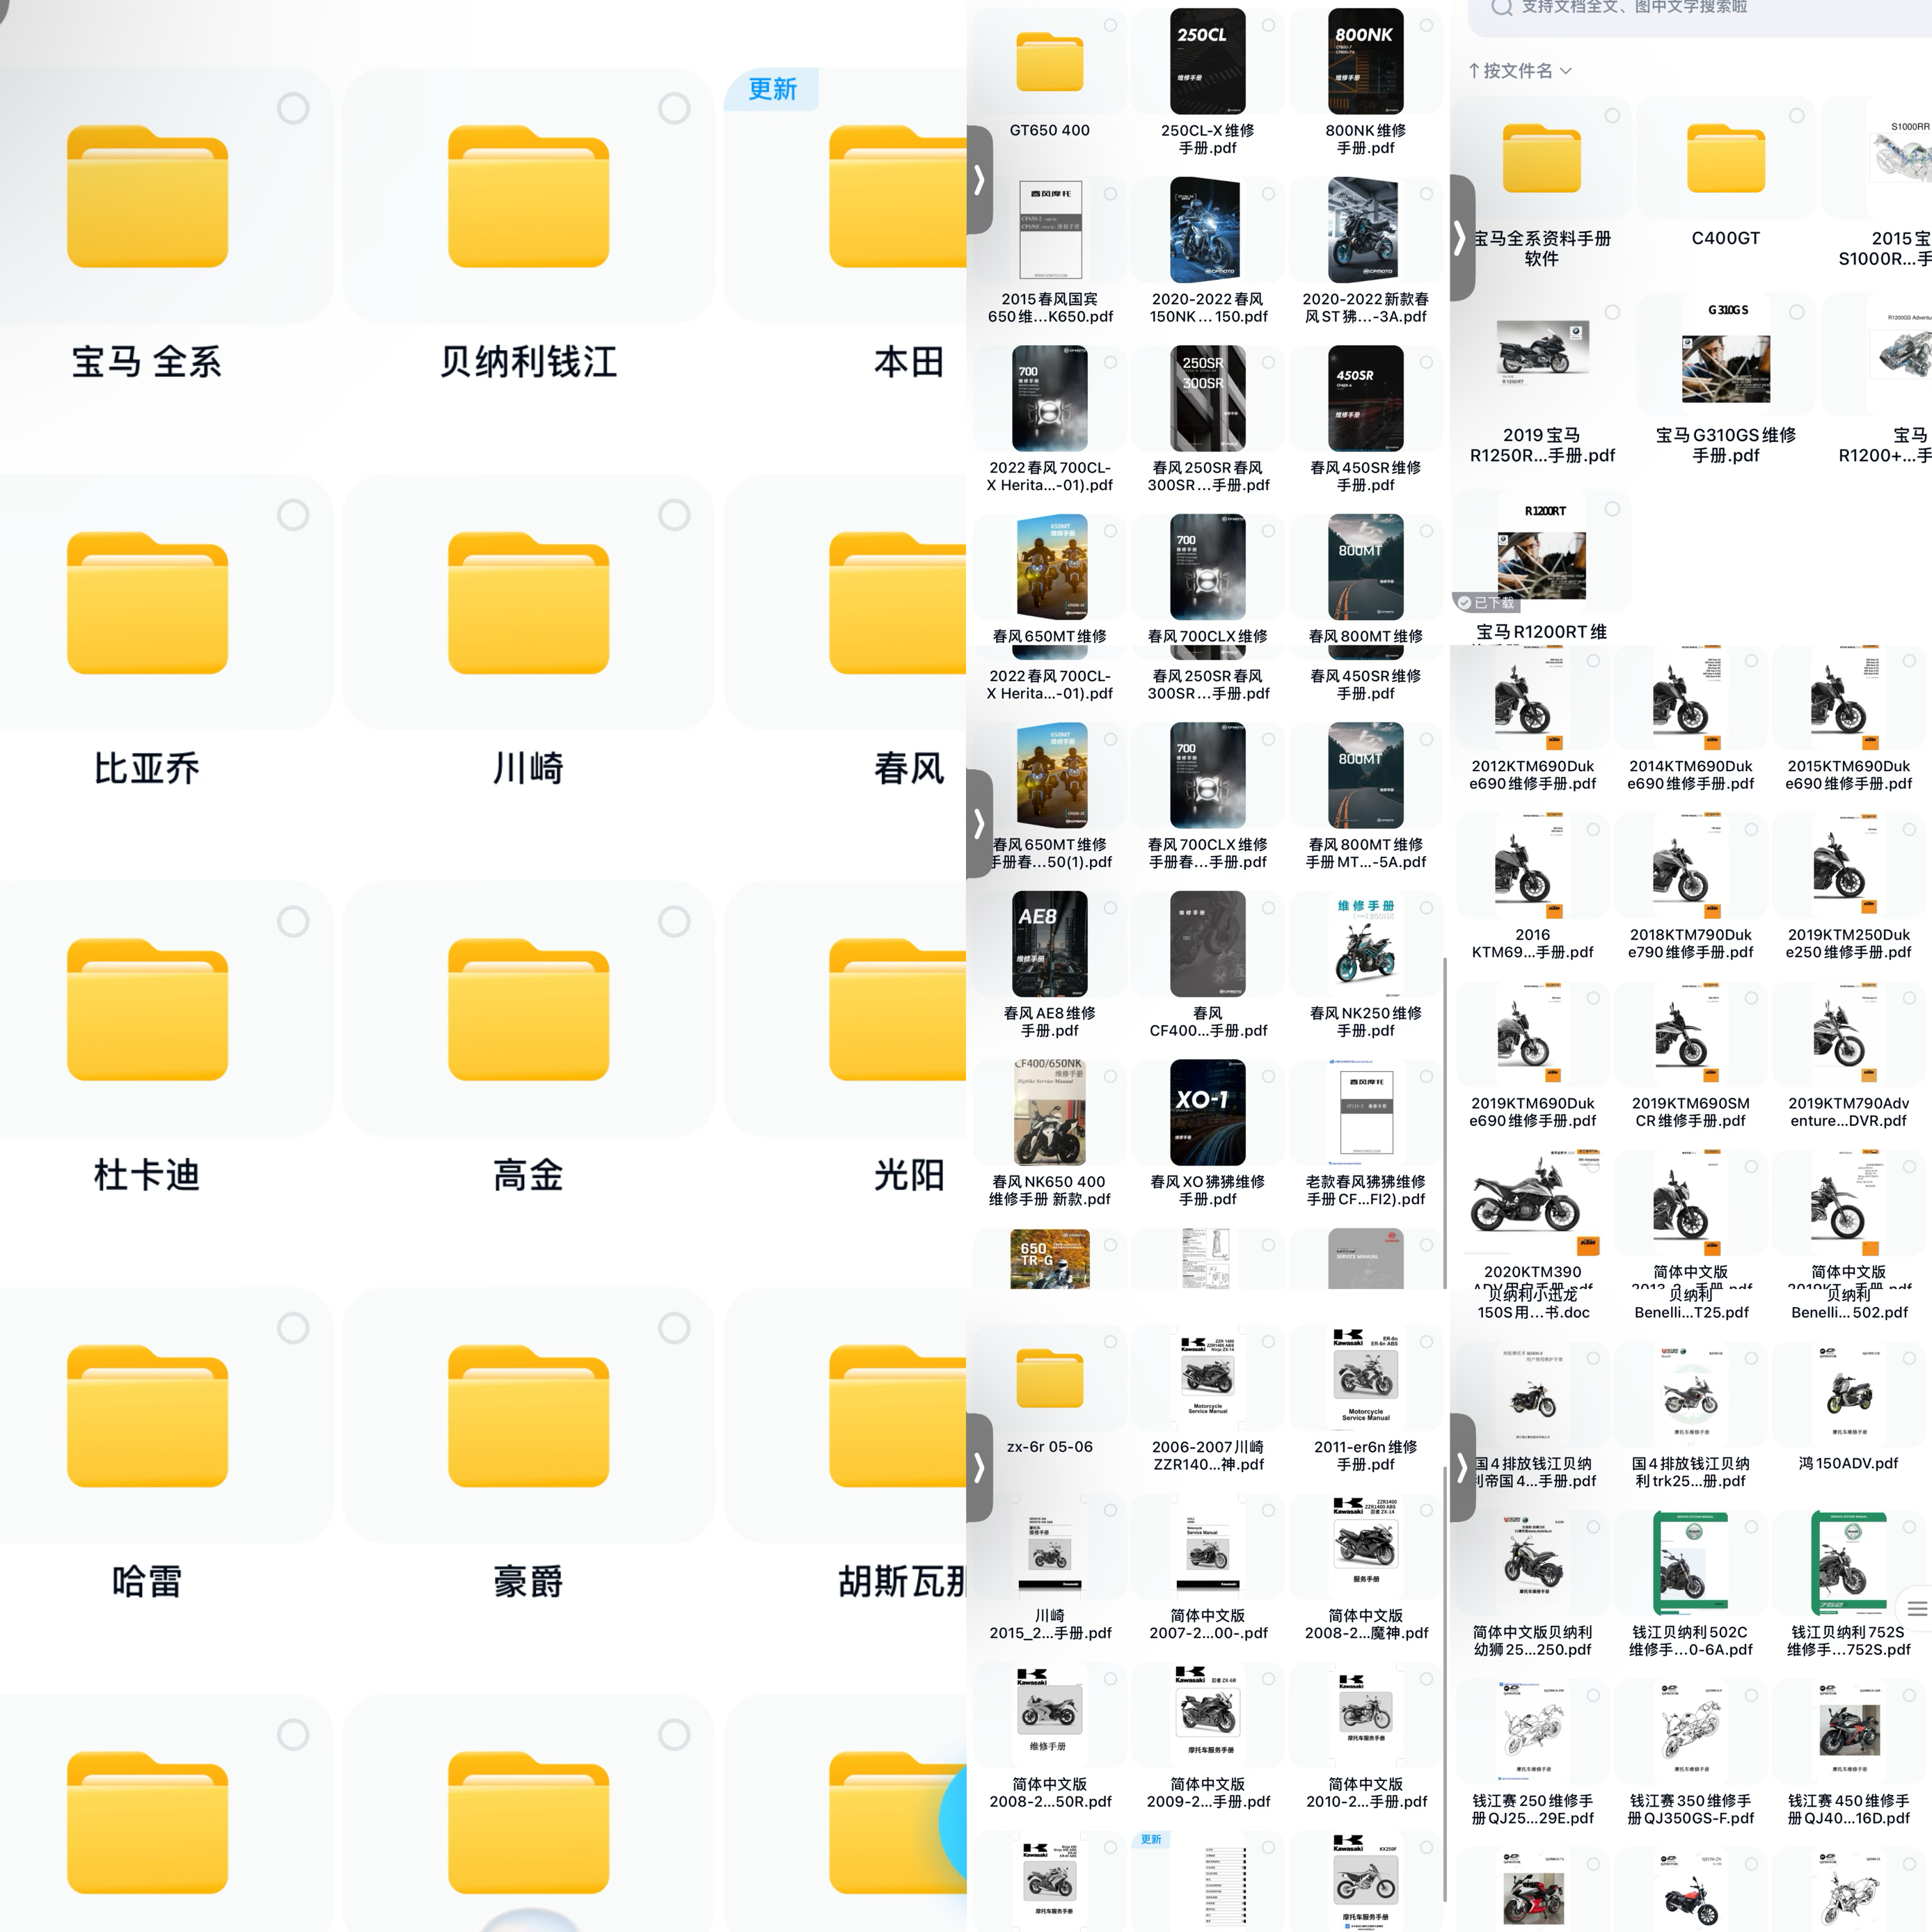This screenshot has height=1932, width=1932.
Task: Open the GT650 400 folder
Action: [1049, 62]
